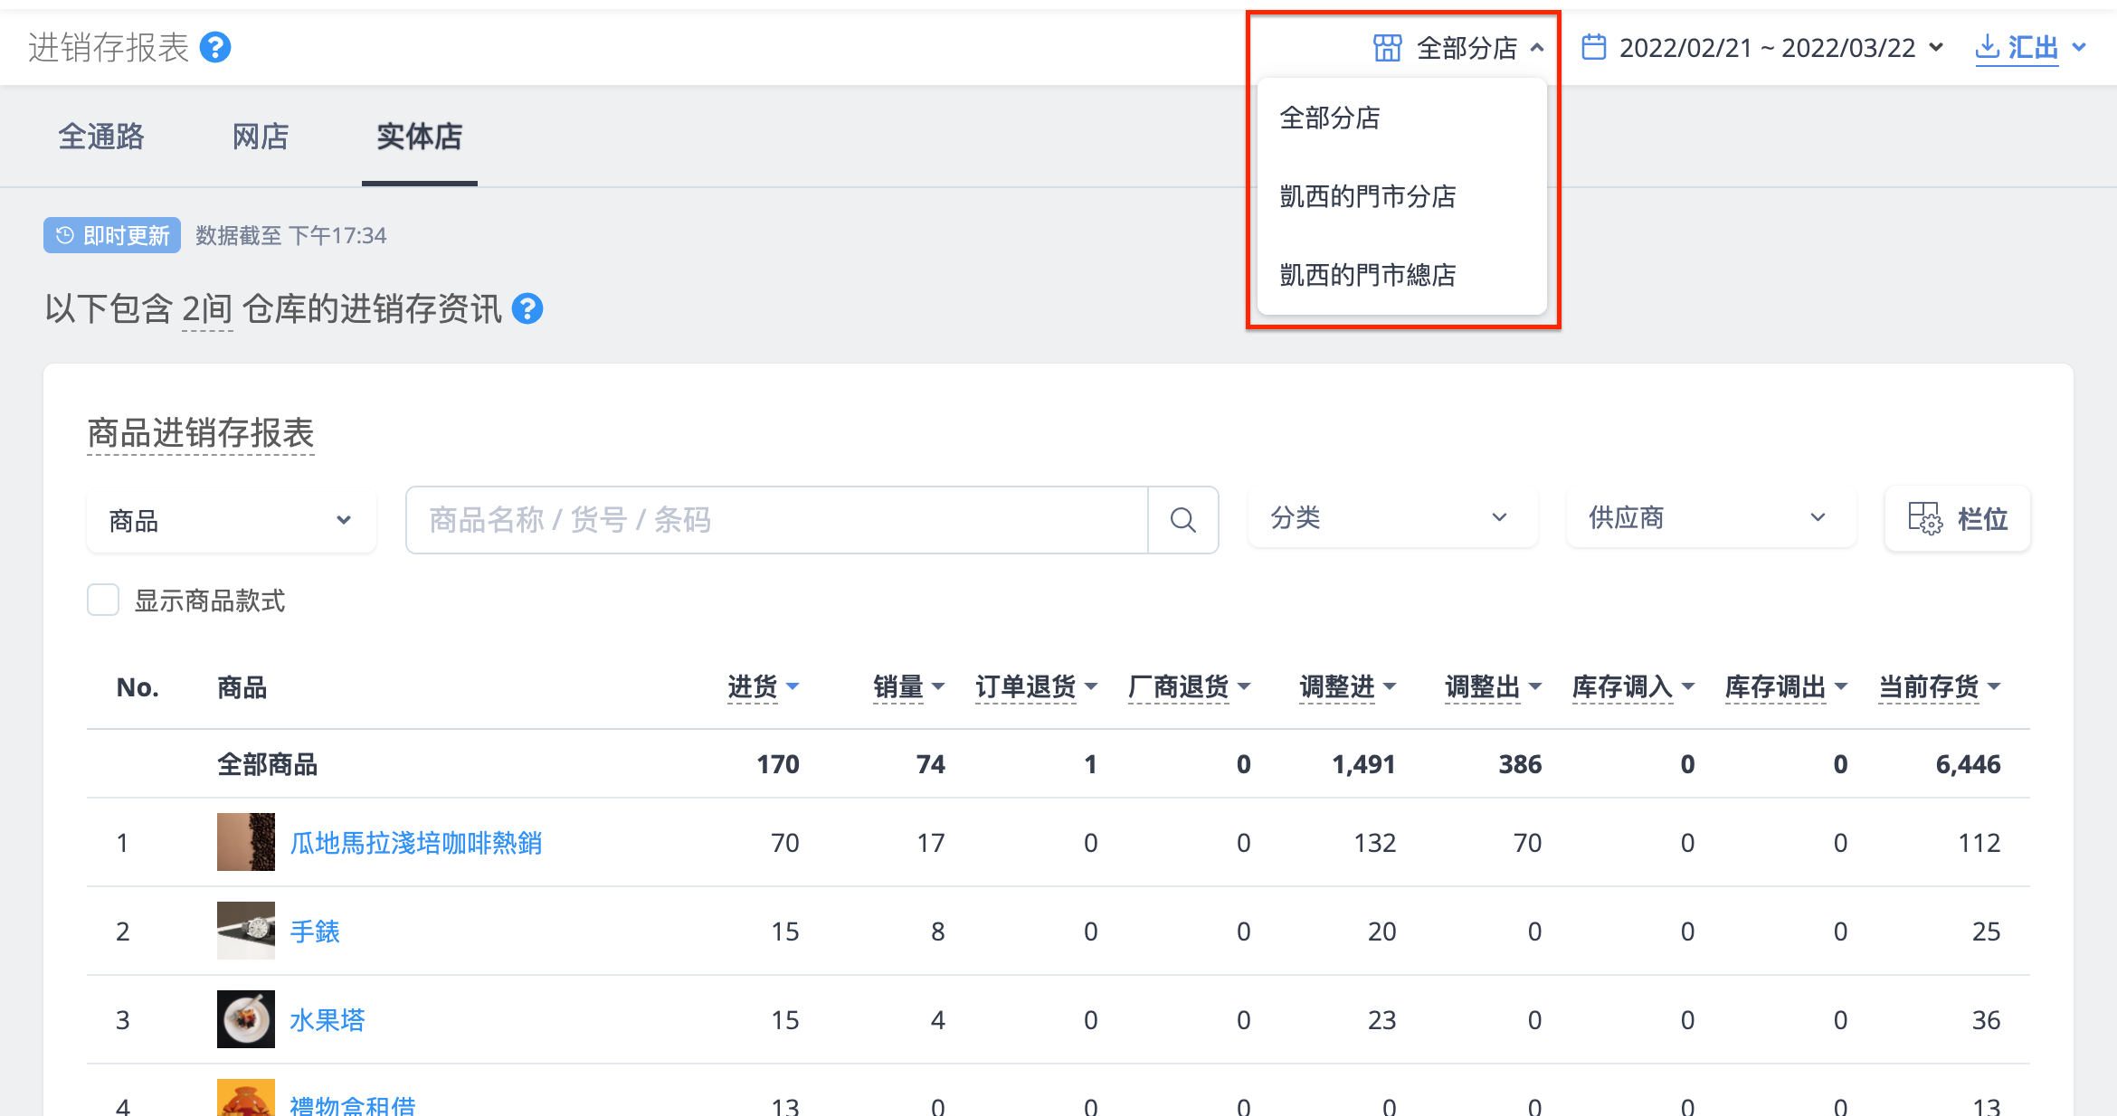Click the 商品名称 / 货号 / 条码 search field
The image size is (2117, 1116).
pyautogui.click(x=778, y=520)
